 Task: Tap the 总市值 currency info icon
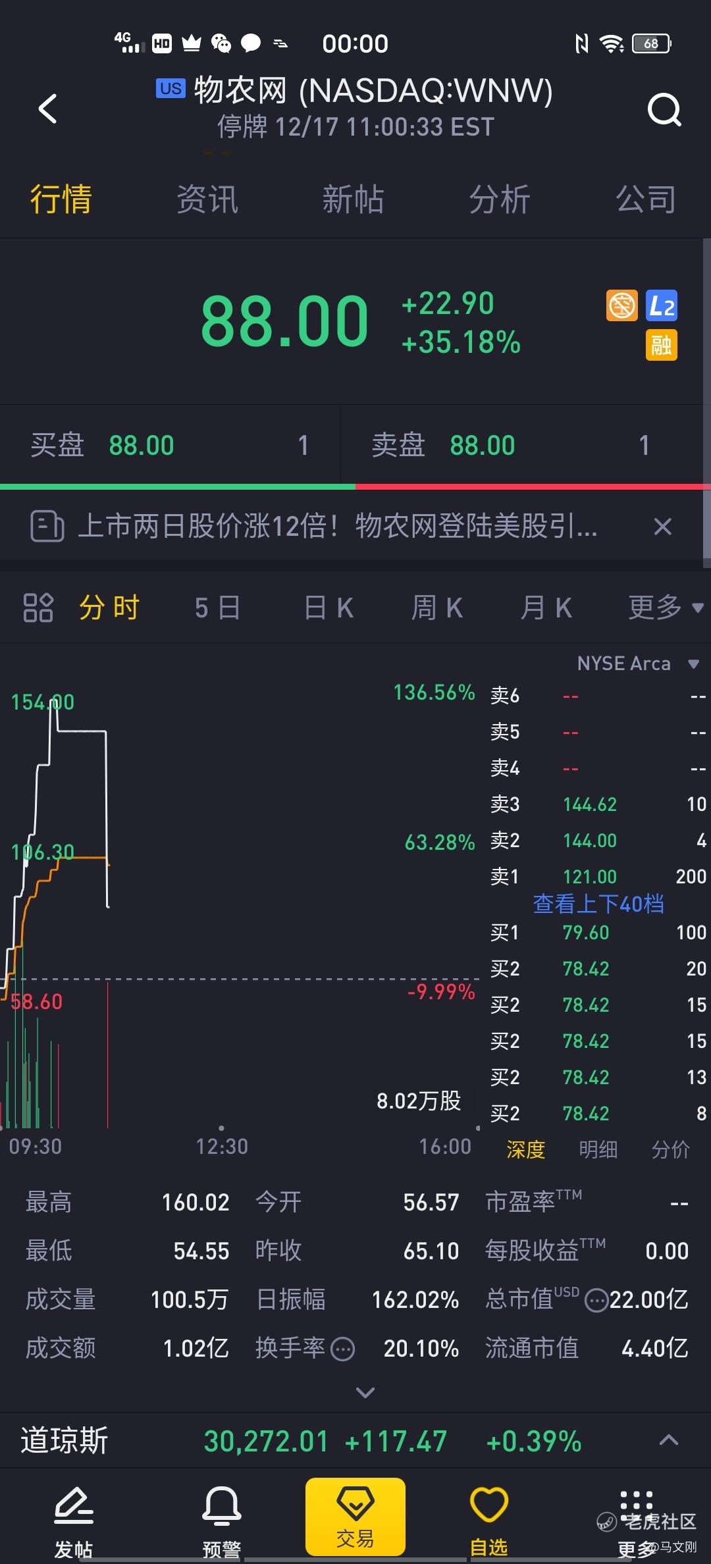pyautogui.click(x=596, y=1300)
